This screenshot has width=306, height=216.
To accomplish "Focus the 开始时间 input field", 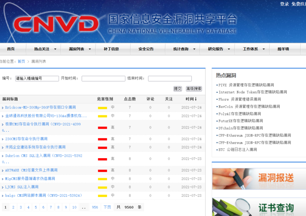I will pyautogui.click(x=103, y=79).
